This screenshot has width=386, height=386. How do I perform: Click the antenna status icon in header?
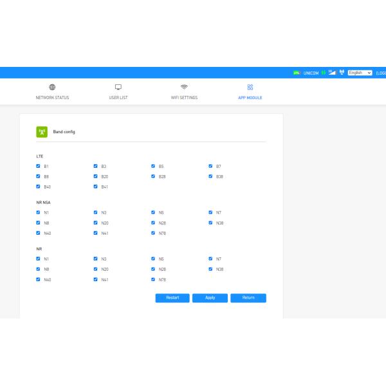(x=342, y=73)
